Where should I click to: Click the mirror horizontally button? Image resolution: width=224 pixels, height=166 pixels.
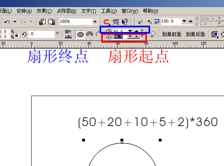pos(68,32)
